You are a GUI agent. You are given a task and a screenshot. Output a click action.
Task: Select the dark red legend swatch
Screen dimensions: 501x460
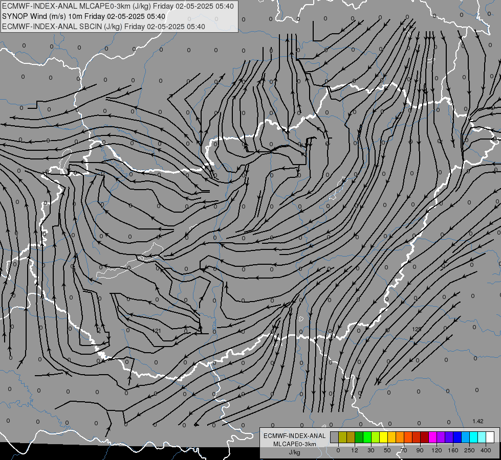click(x=425, y=438)
